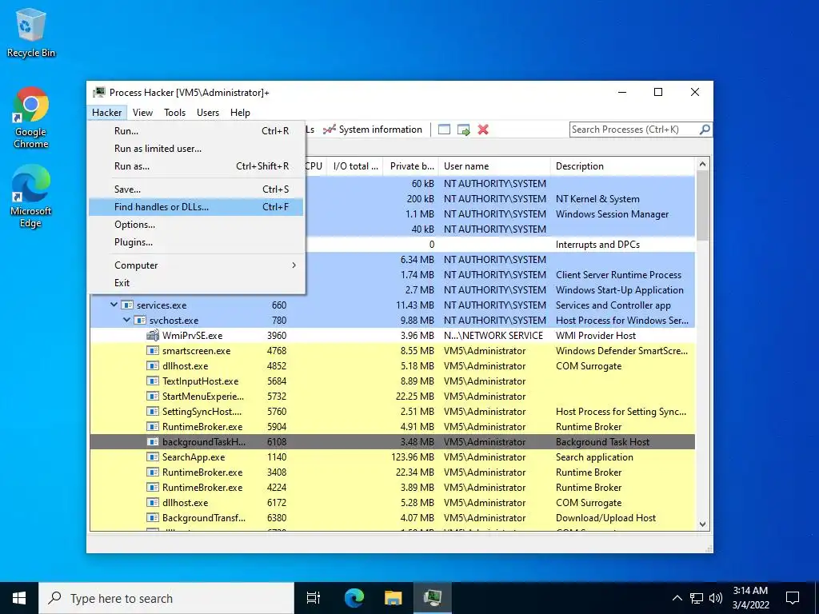Collapse the services.exe tree node
Screen dimensions: 819x614
[114, 305]
